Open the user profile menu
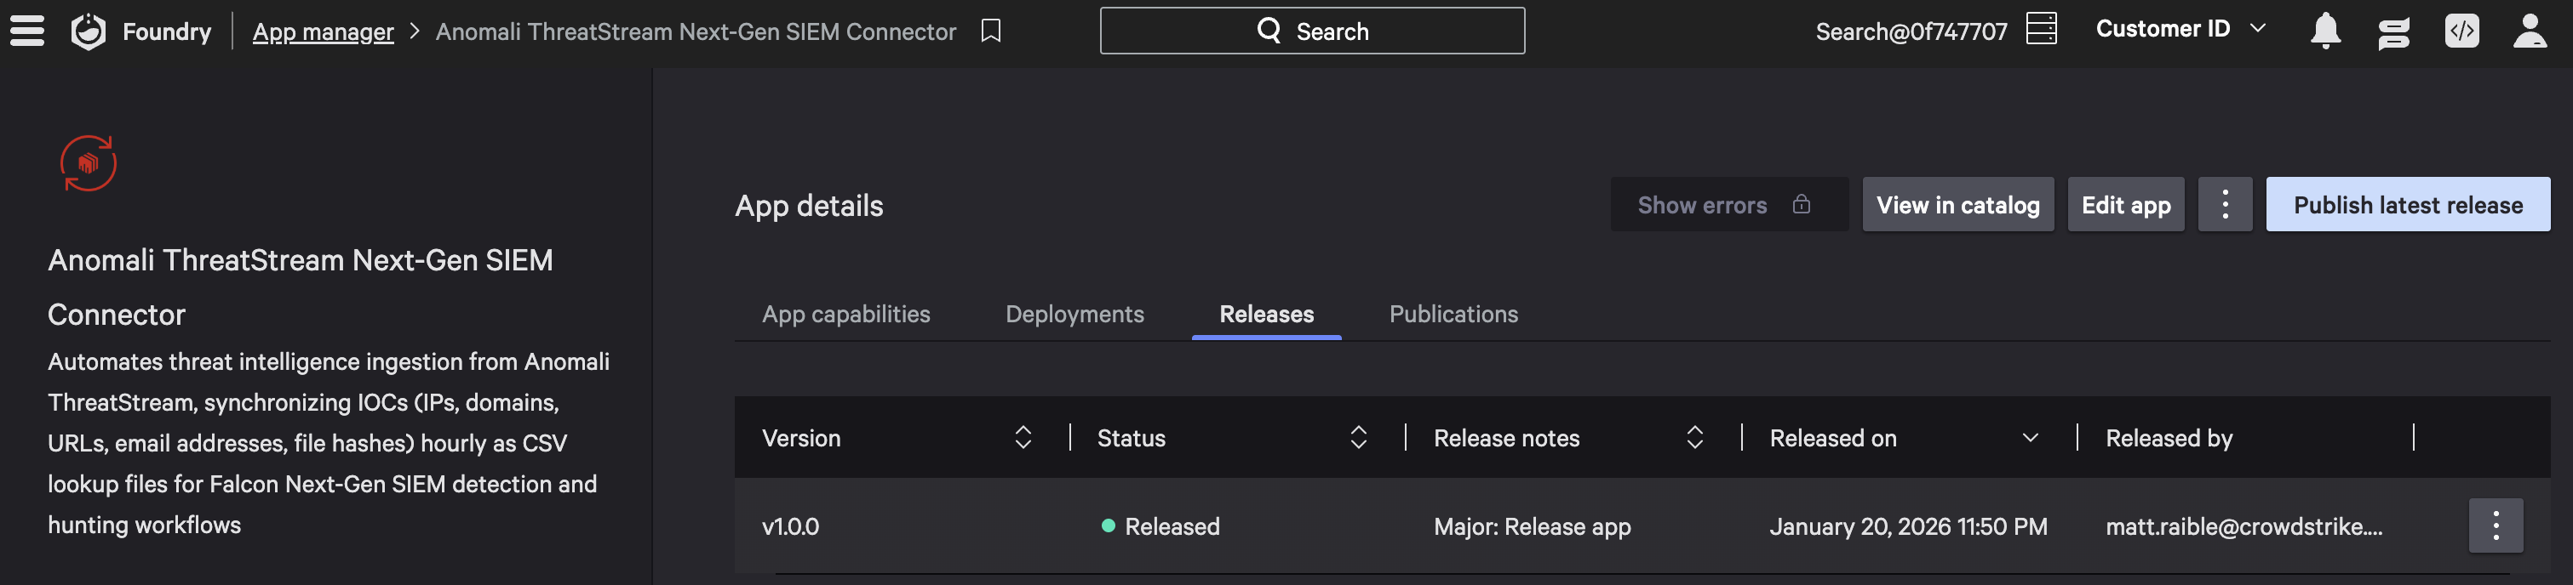Viewport: 2573px width, 585px height. click(2530, 31)
